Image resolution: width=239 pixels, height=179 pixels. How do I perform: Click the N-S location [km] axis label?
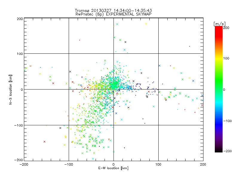pos(10,89)
